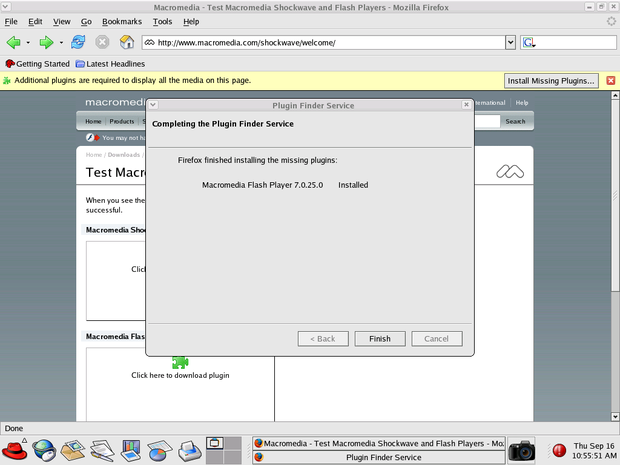Image resolution: width=620 pixels, height=465 pixels.
Task: Open the Firefox window menu arrow in the title bar
Action: tap(6, 7)
